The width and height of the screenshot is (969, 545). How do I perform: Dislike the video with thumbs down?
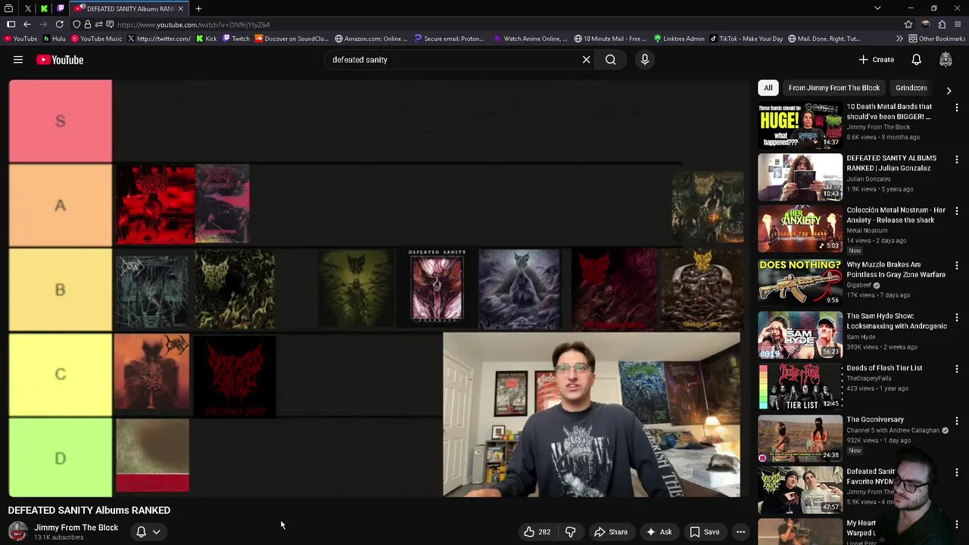pos(570,532)
